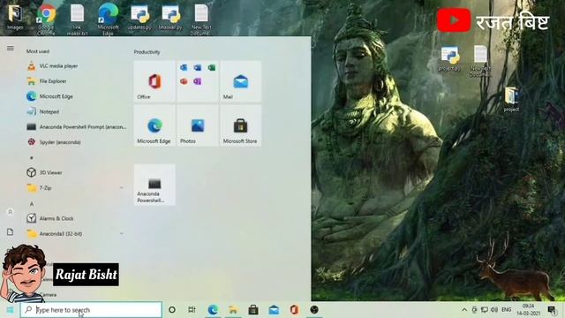
Task: Select the Microsoft Edge desktop shortcut
Action: click(108, 19)
